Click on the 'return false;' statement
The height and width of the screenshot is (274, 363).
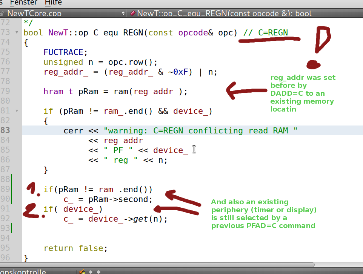coord(75,248)
